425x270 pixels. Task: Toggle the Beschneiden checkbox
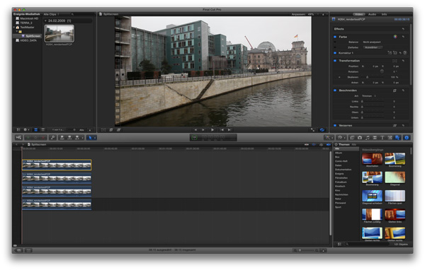point(335,90)
